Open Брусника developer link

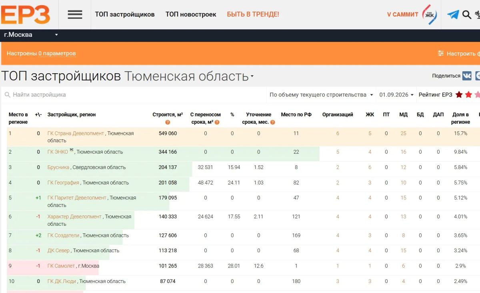[58, 167]
